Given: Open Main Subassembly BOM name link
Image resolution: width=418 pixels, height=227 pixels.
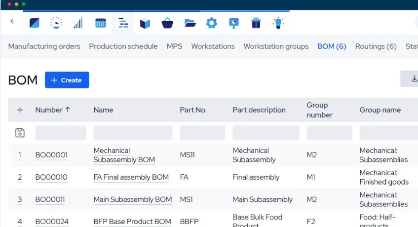Looking at the screenshot, I should click(x=133, y=199).
